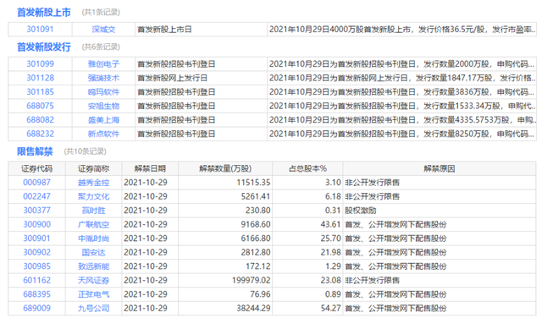
Task: Open stock code 301091 link
Action: tap(40, 30)
